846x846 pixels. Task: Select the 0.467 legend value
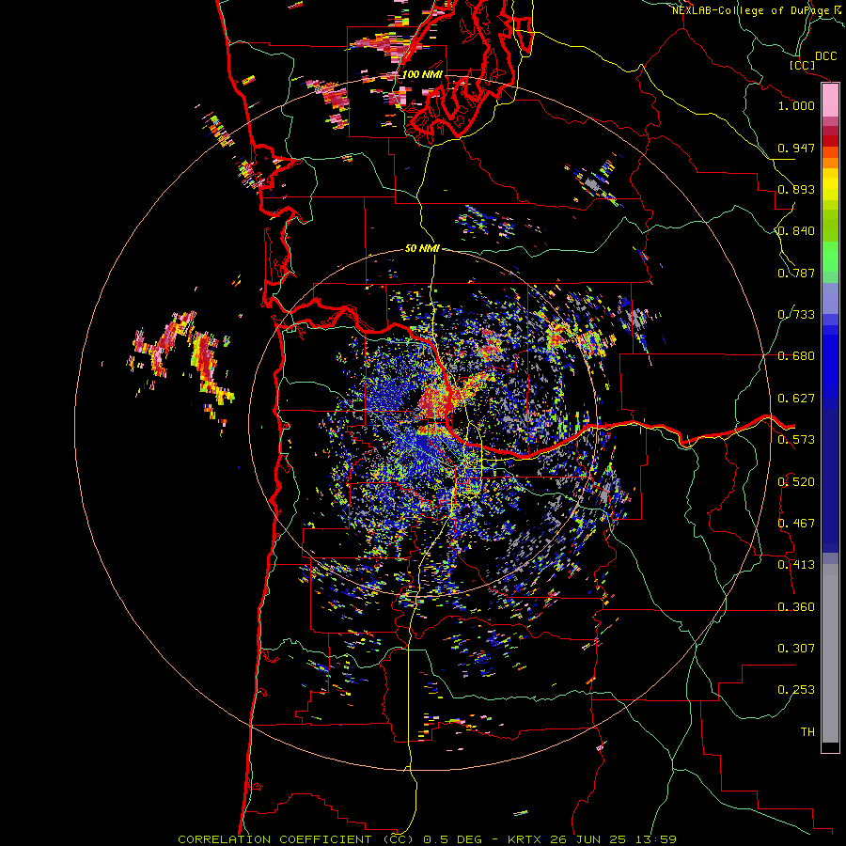[796, 523]
